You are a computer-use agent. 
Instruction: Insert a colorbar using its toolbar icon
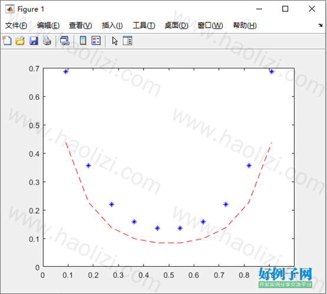(x=83, y=41)
